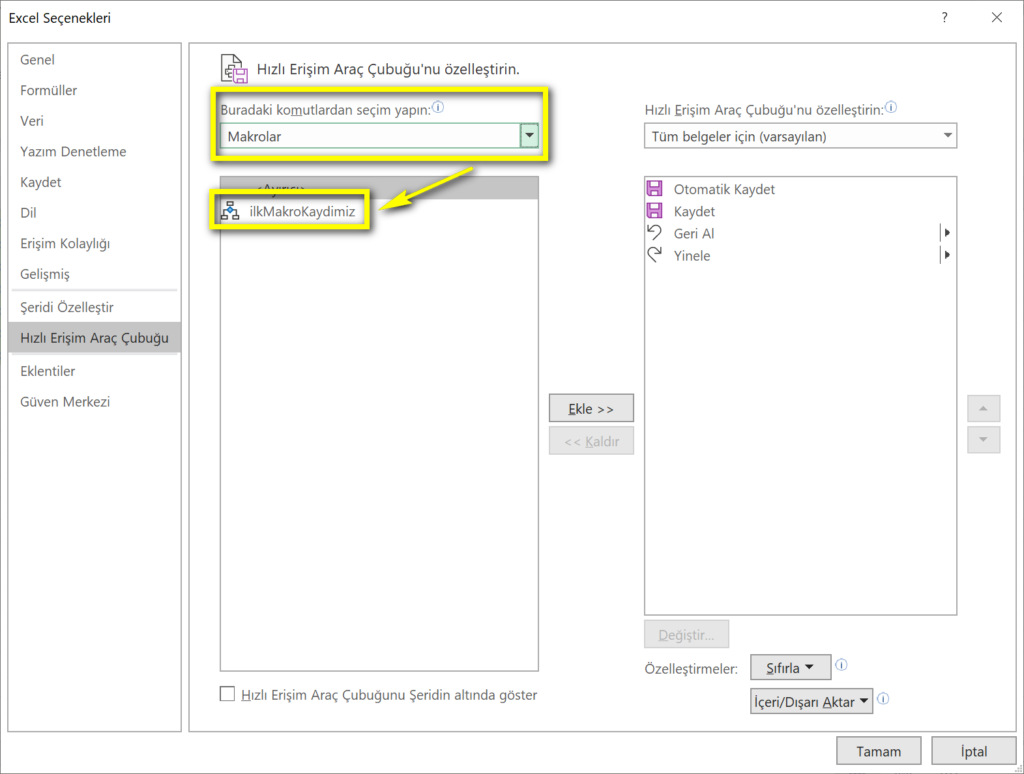Close the Excel Seçenekleri dialog
Viewport: 1024px width, 774px height.
tap(997, 18)
